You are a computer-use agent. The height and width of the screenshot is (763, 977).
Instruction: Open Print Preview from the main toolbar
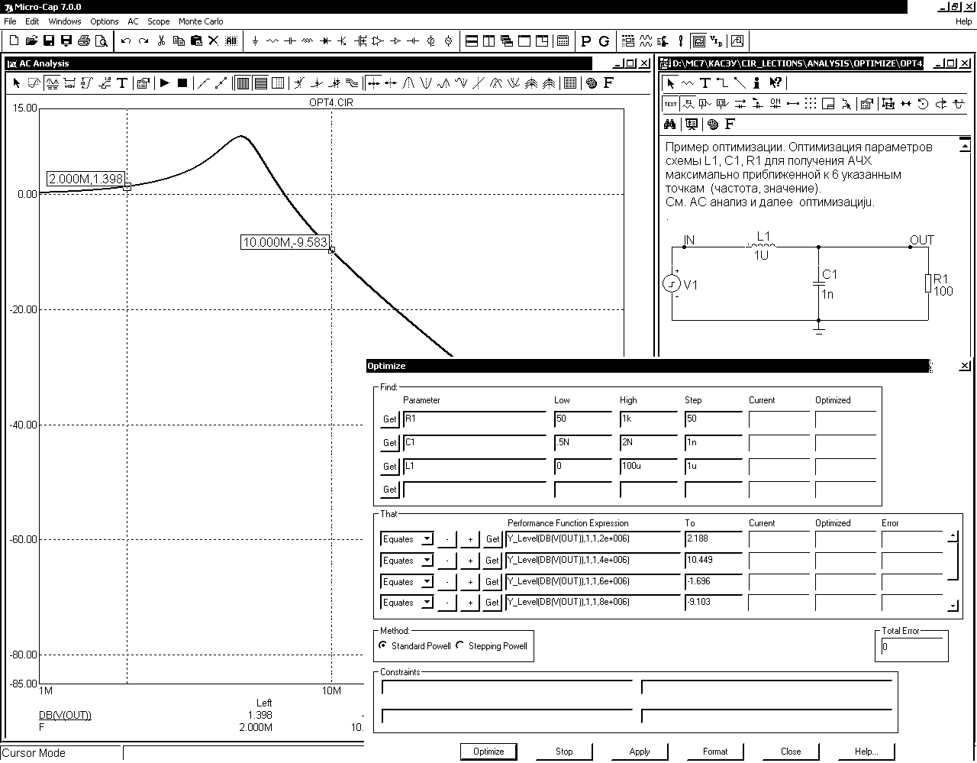(x=102, y=41)
